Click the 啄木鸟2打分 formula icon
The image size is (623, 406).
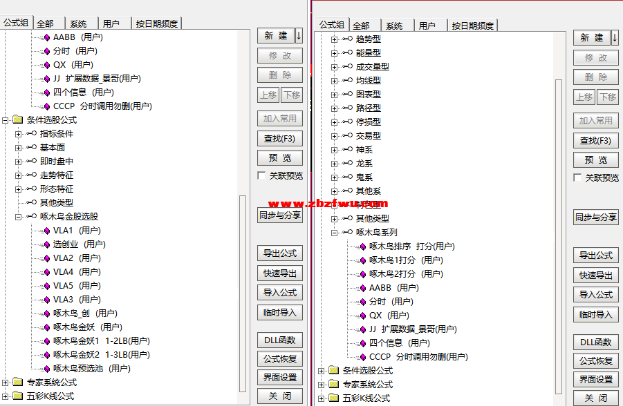tap(363, 275)
